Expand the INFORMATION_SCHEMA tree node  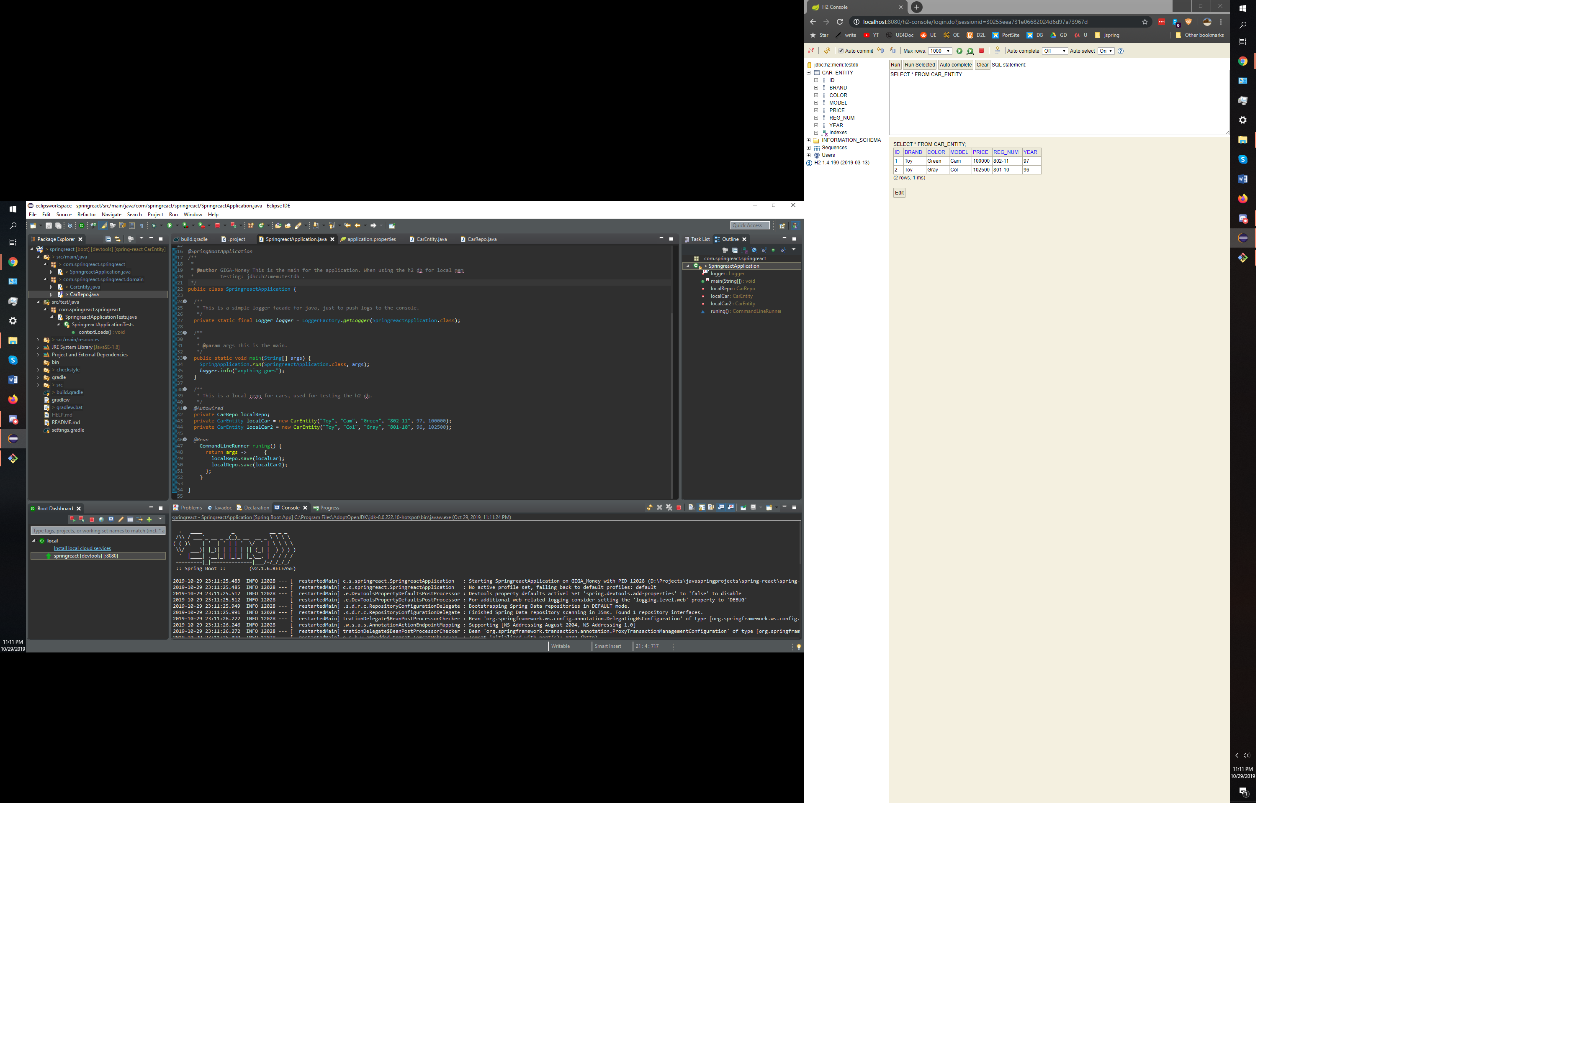click(x=809, y=140)
